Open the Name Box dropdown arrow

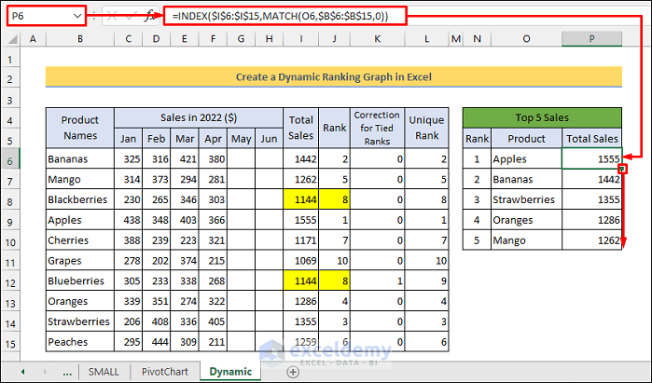tap(77, 16)
